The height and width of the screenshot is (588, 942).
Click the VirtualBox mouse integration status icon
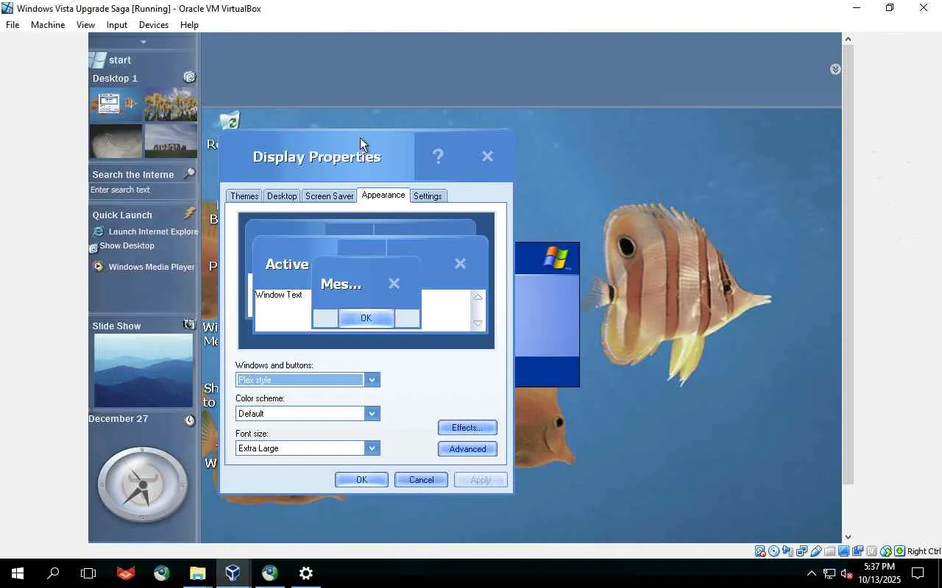click(x=886, y=551)
